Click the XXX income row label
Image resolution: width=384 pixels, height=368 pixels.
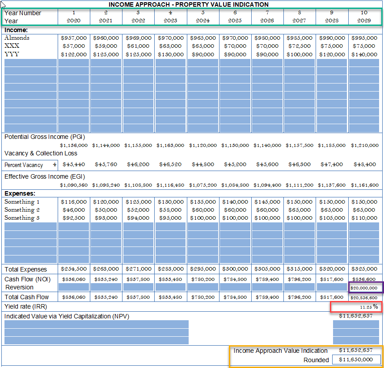point(12,46)
